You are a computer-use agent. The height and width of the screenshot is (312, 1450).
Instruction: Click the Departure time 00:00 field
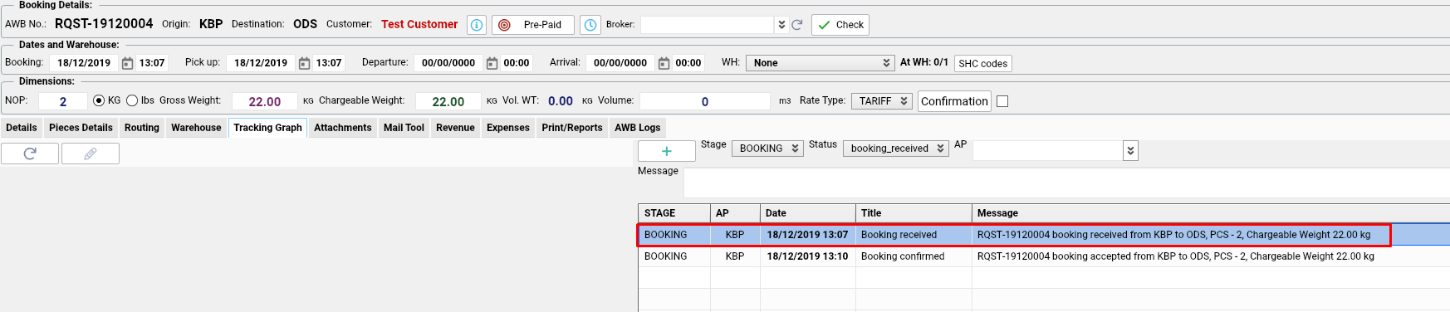(x=517, y=63)
